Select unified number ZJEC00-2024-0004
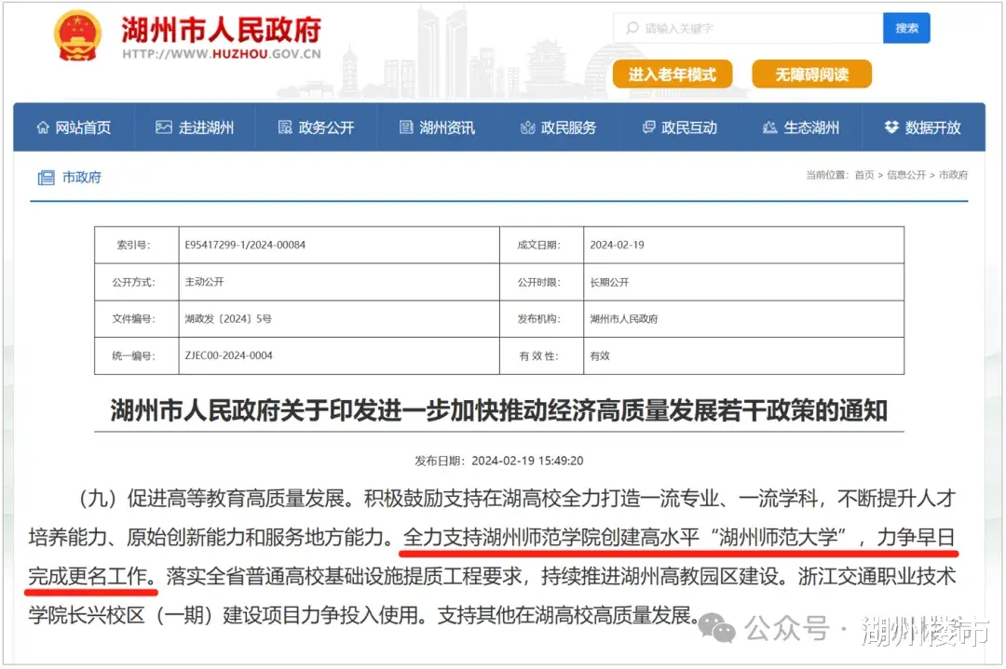This screenshot has height=669, width=1006. pos(228,355)
